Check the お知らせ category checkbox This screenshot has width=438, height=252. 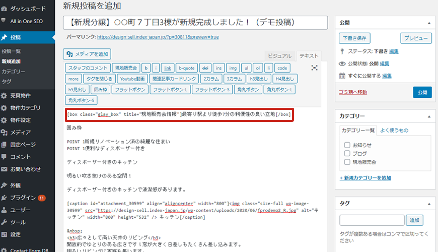347,144
